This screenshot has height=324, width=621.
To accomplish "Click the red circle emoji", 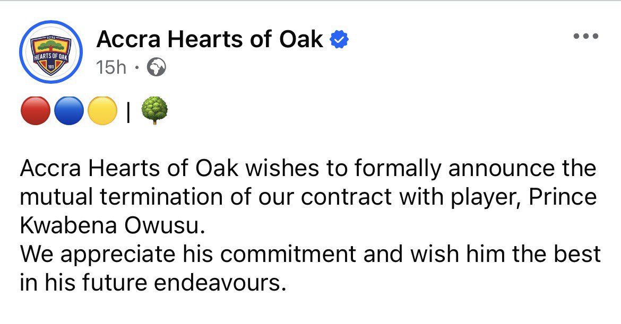I will pyautogui.click(x=34, y=112).
